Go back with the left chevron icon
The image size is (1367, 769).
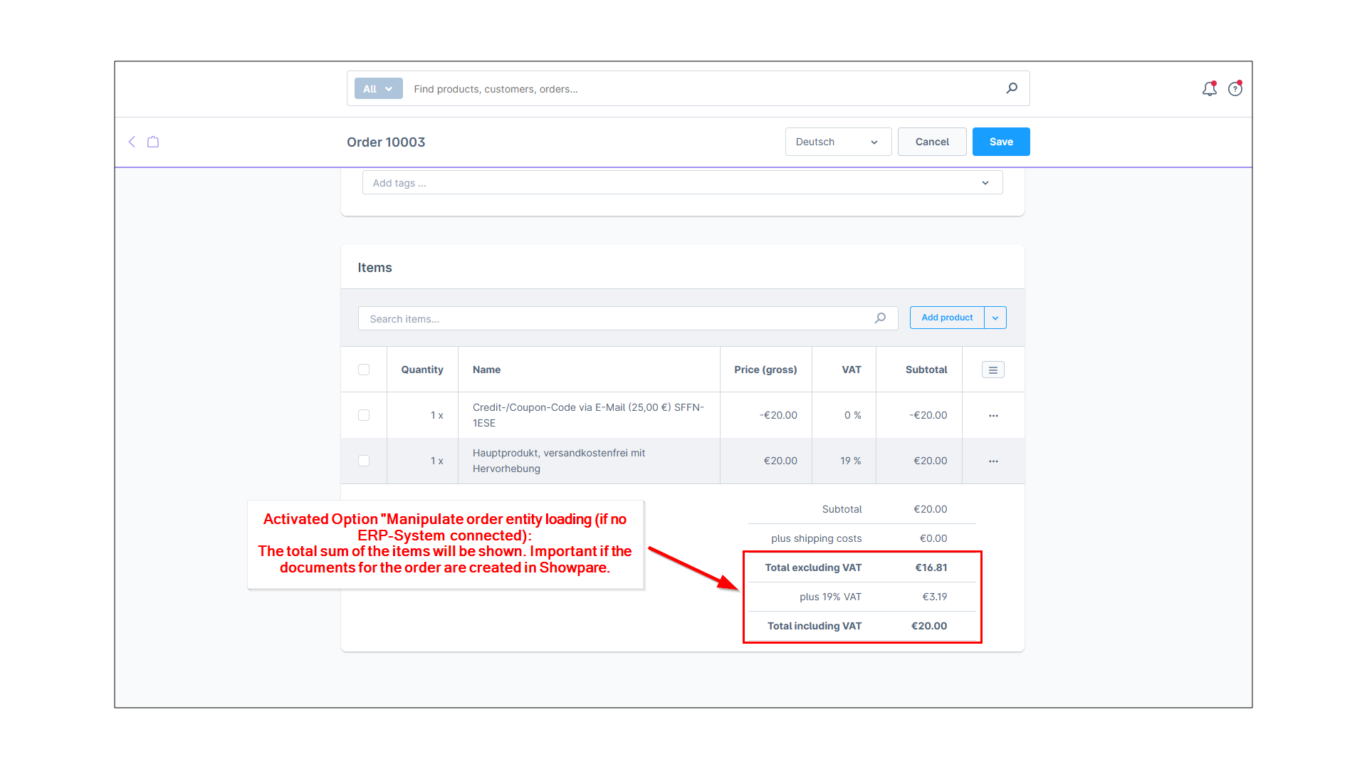132,142
